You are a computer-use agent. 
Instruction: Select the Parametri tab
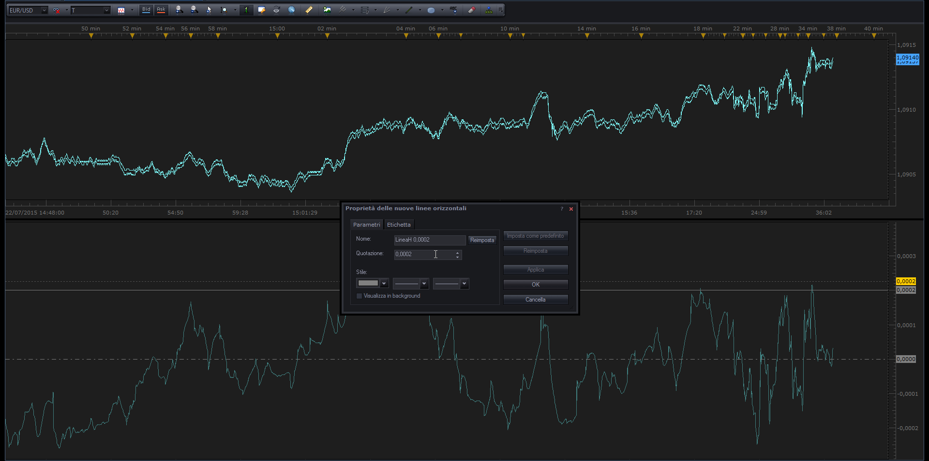(367, 225)
